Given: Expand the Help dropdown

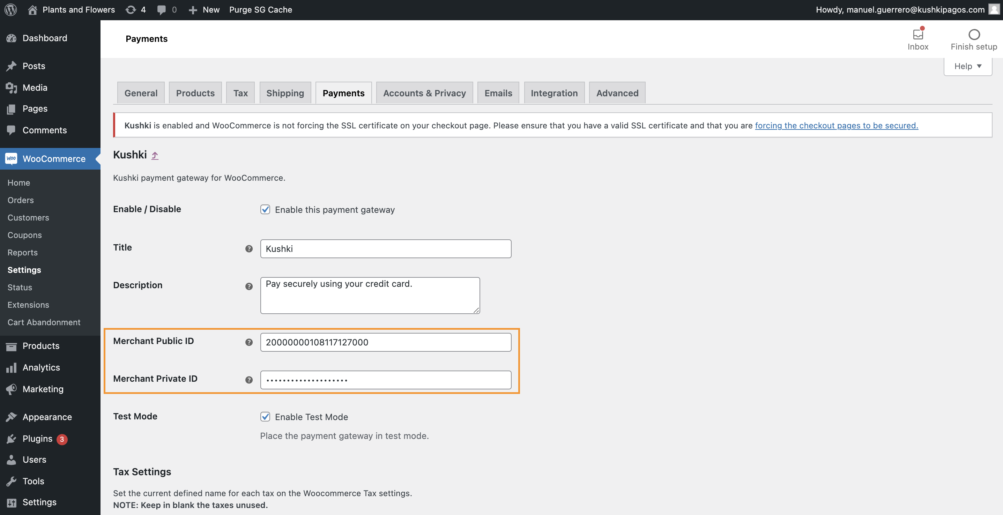Looking at the screenshot, I should click(x=967, y=66).
